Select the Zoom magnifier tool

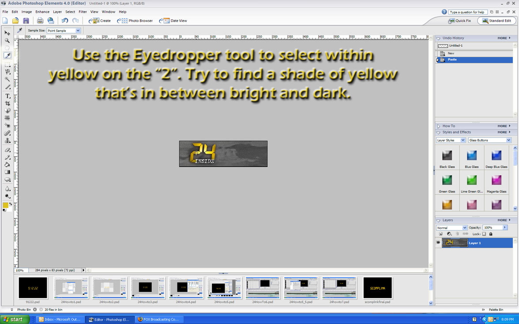(7, 41)
